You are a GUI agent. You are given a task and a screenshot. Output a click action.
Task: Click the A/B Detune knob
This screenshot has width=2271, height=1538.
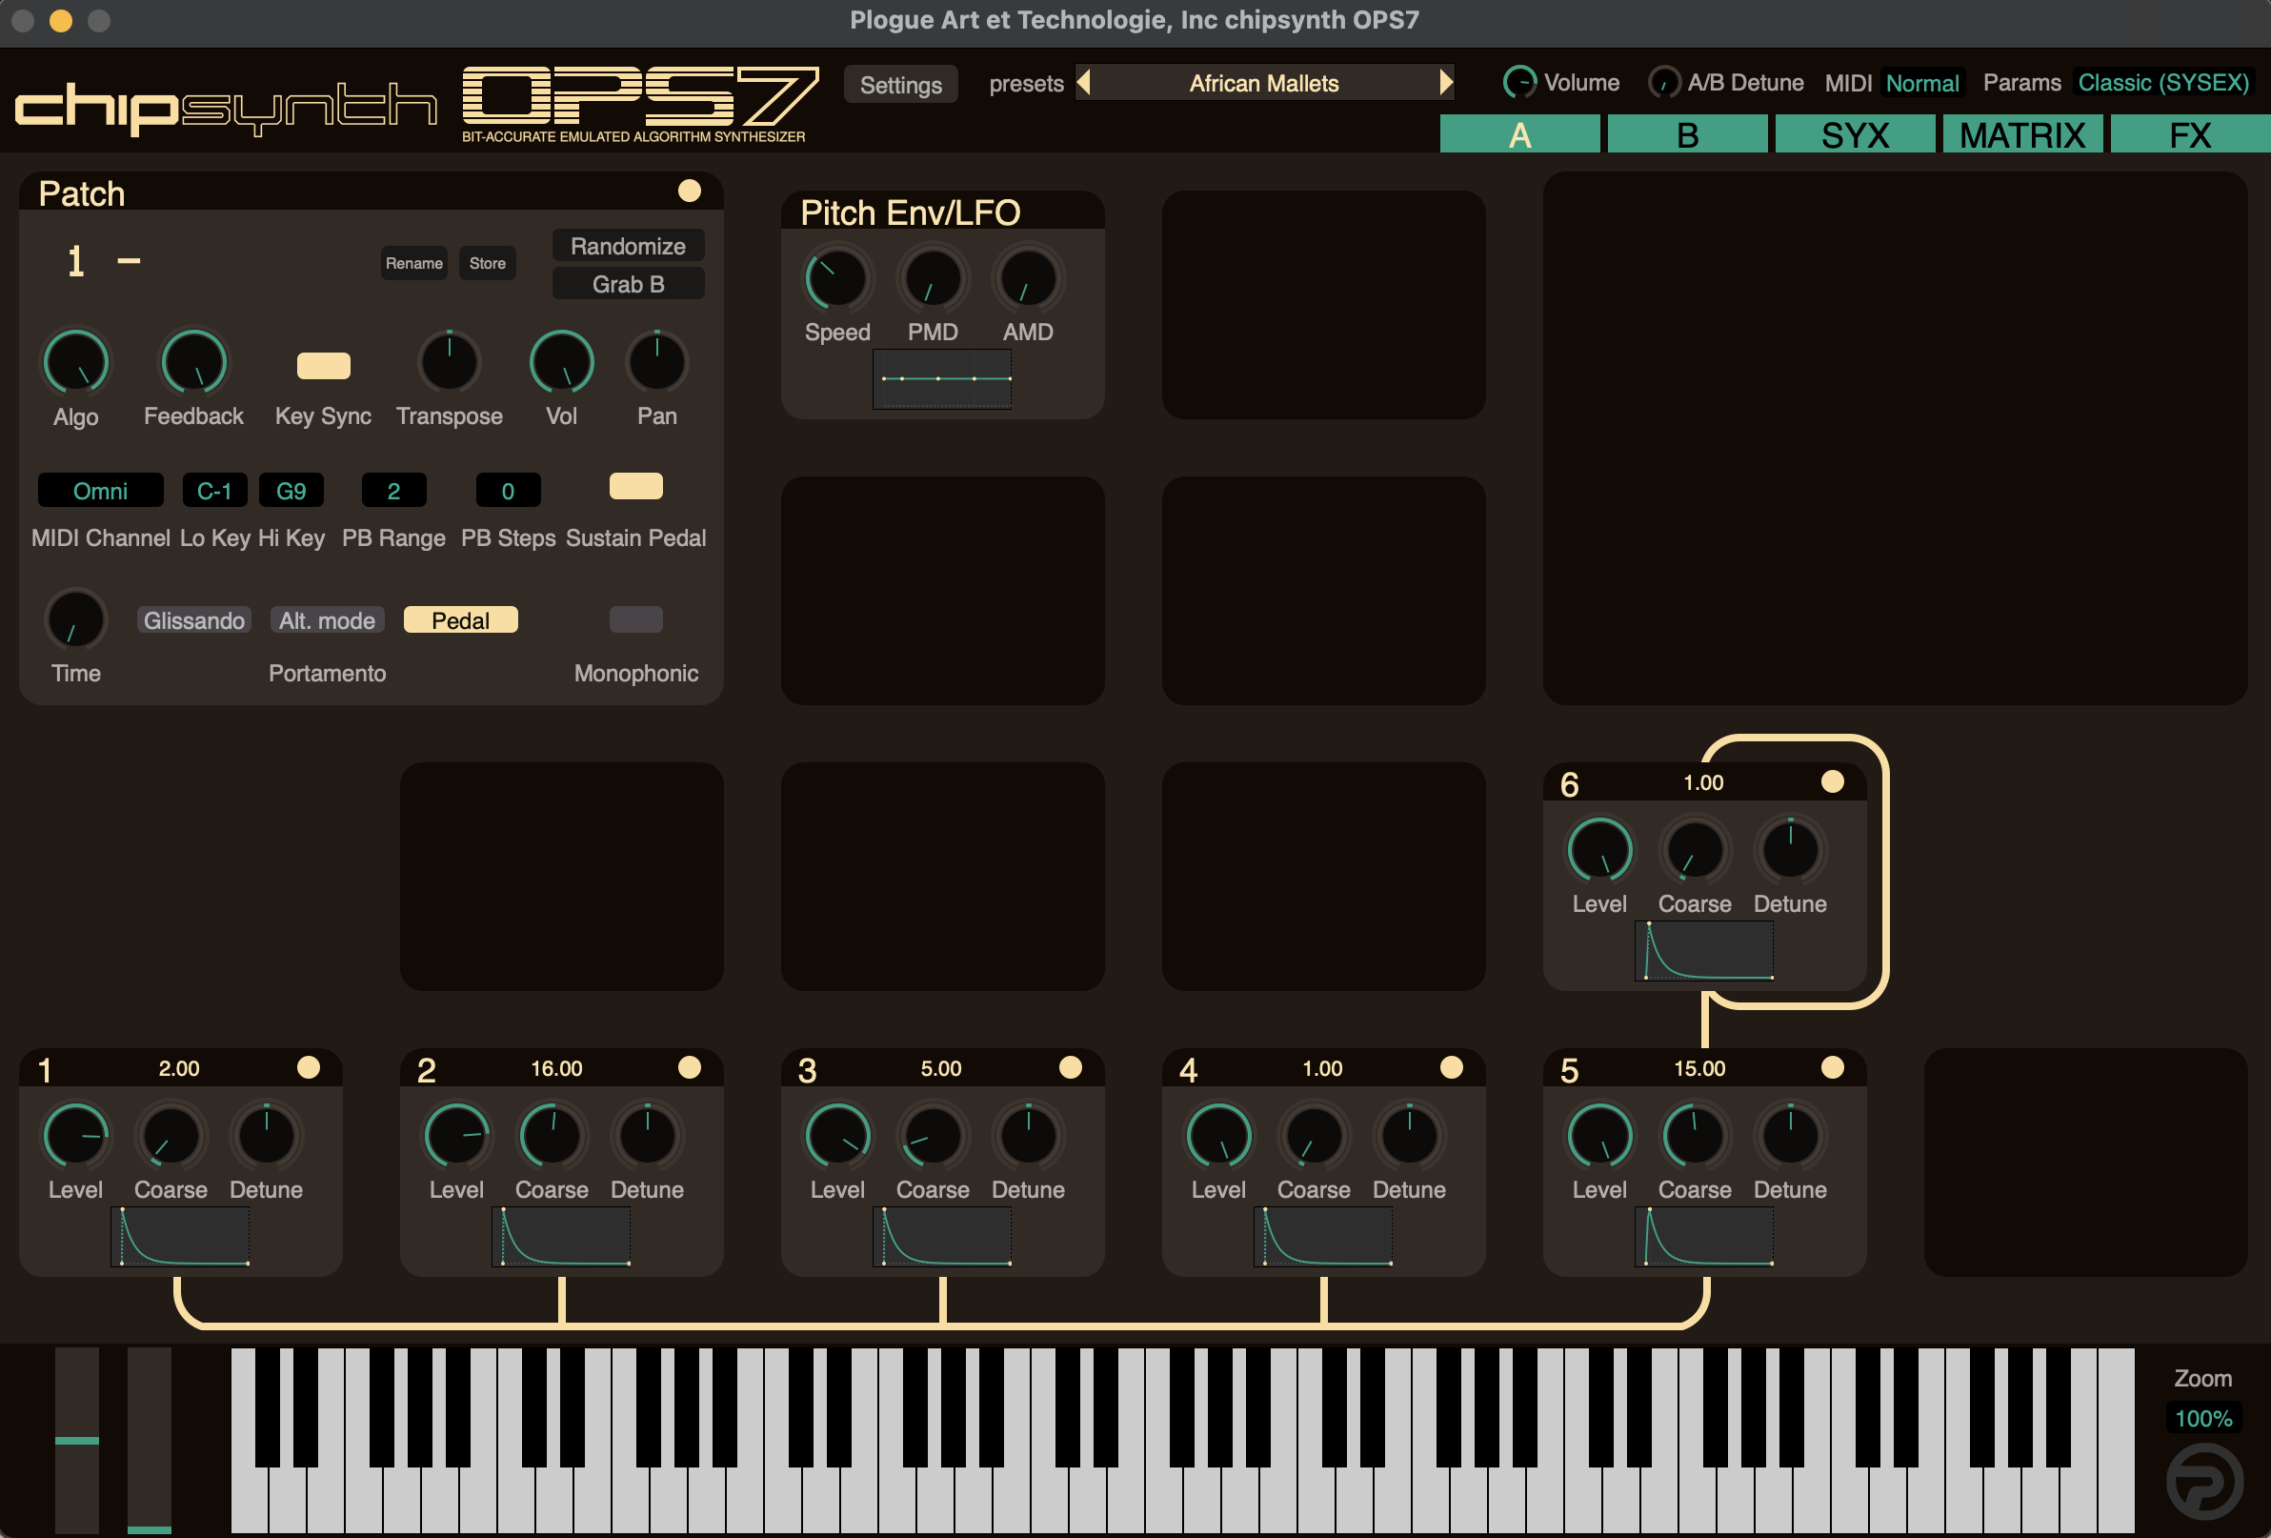click(1664, 82)
